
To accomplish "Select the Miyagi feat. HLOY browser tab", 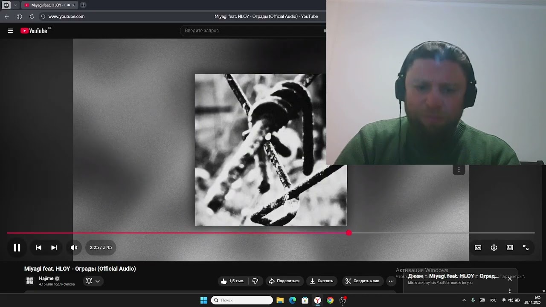I will [47, 5].
